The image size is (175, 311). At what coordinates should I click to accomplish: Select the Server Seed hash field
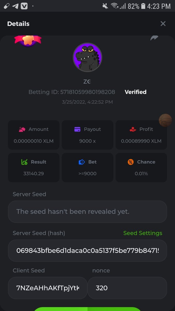pos(87,251)
